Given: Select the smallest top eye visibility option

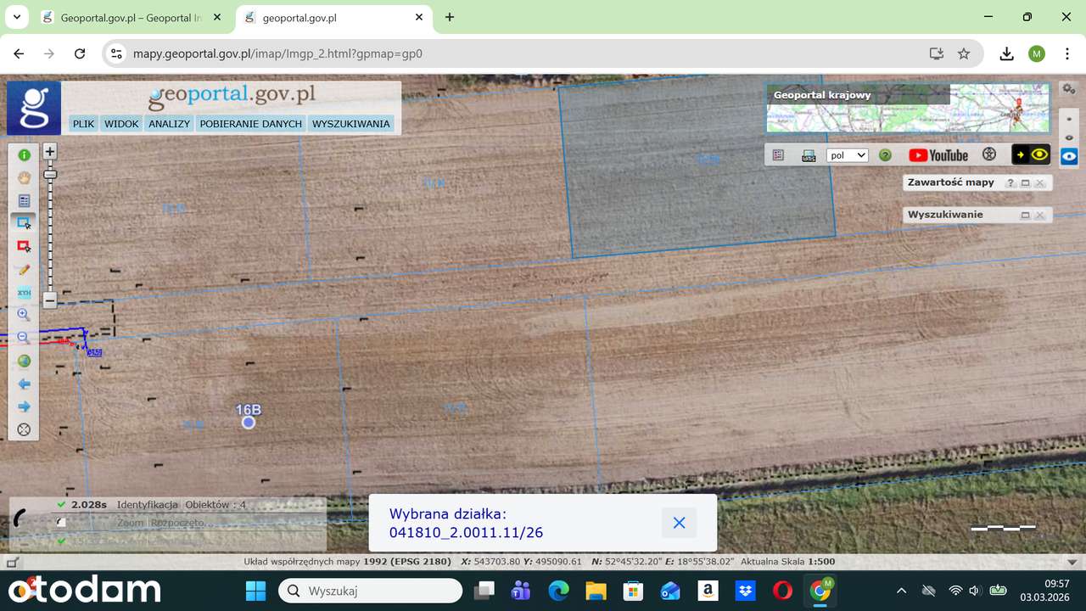Looking at the screenshot, I should (x=1069, y=120).
